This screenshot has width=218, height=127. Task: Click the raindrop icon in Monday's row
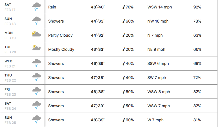pyautogui.click(x=124, y=35)
